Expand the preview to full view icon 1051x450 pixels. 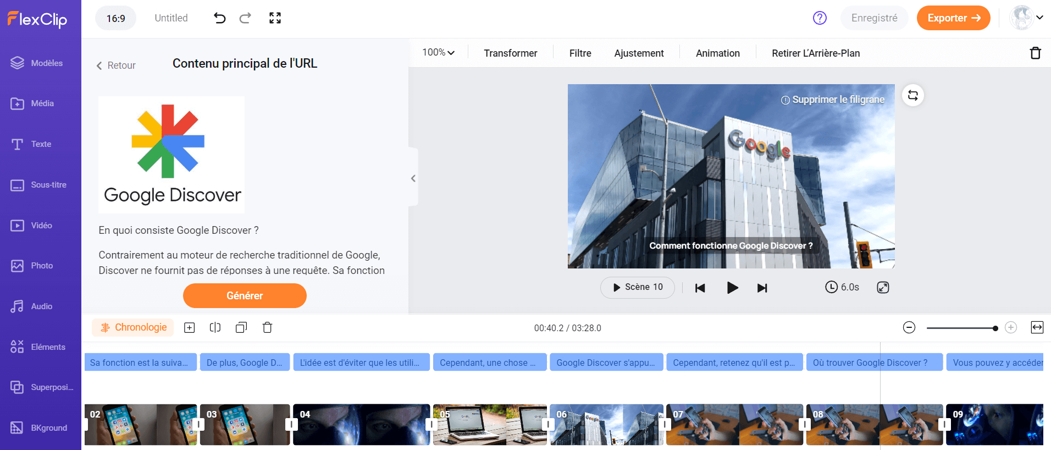(x=883, y=287)
